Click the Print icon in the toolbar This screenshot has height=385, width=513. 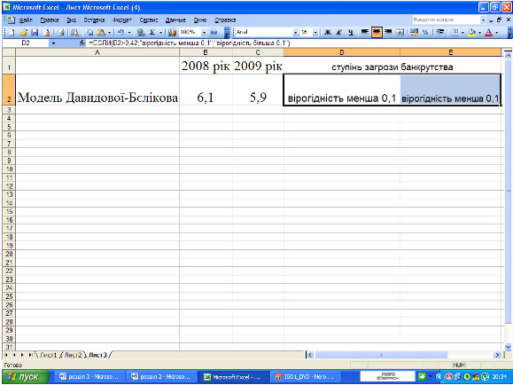(60, 33)
